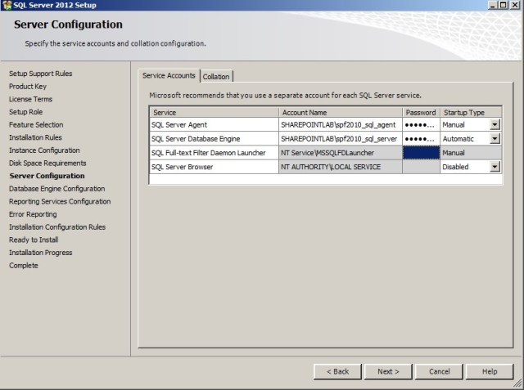Maximize the SQL Server 2012 Setup window
524x390 pixels.
coord(504,5)
